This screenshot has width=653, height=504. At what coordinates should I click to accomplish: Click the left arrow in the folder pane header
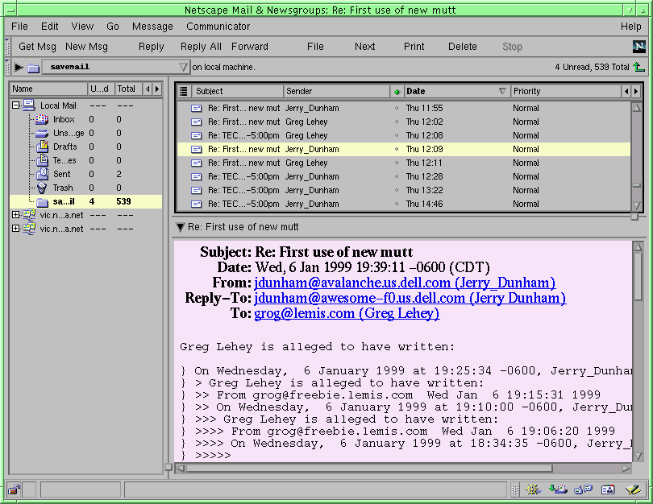click(148, 89)
